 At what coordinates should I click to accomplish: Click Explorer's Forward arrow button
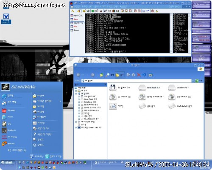[92, 75]
